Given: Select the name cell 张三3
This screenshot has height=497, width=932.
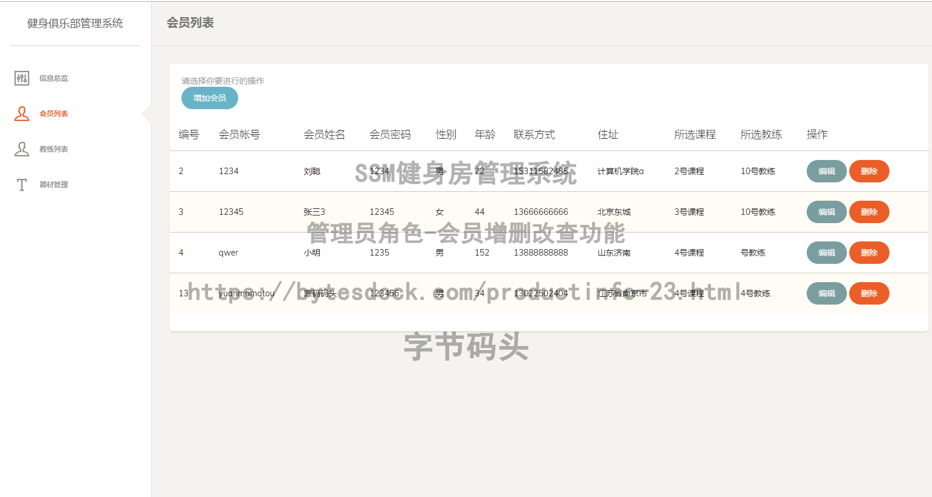Looking at the screenshot, I should tap(314, 212).
